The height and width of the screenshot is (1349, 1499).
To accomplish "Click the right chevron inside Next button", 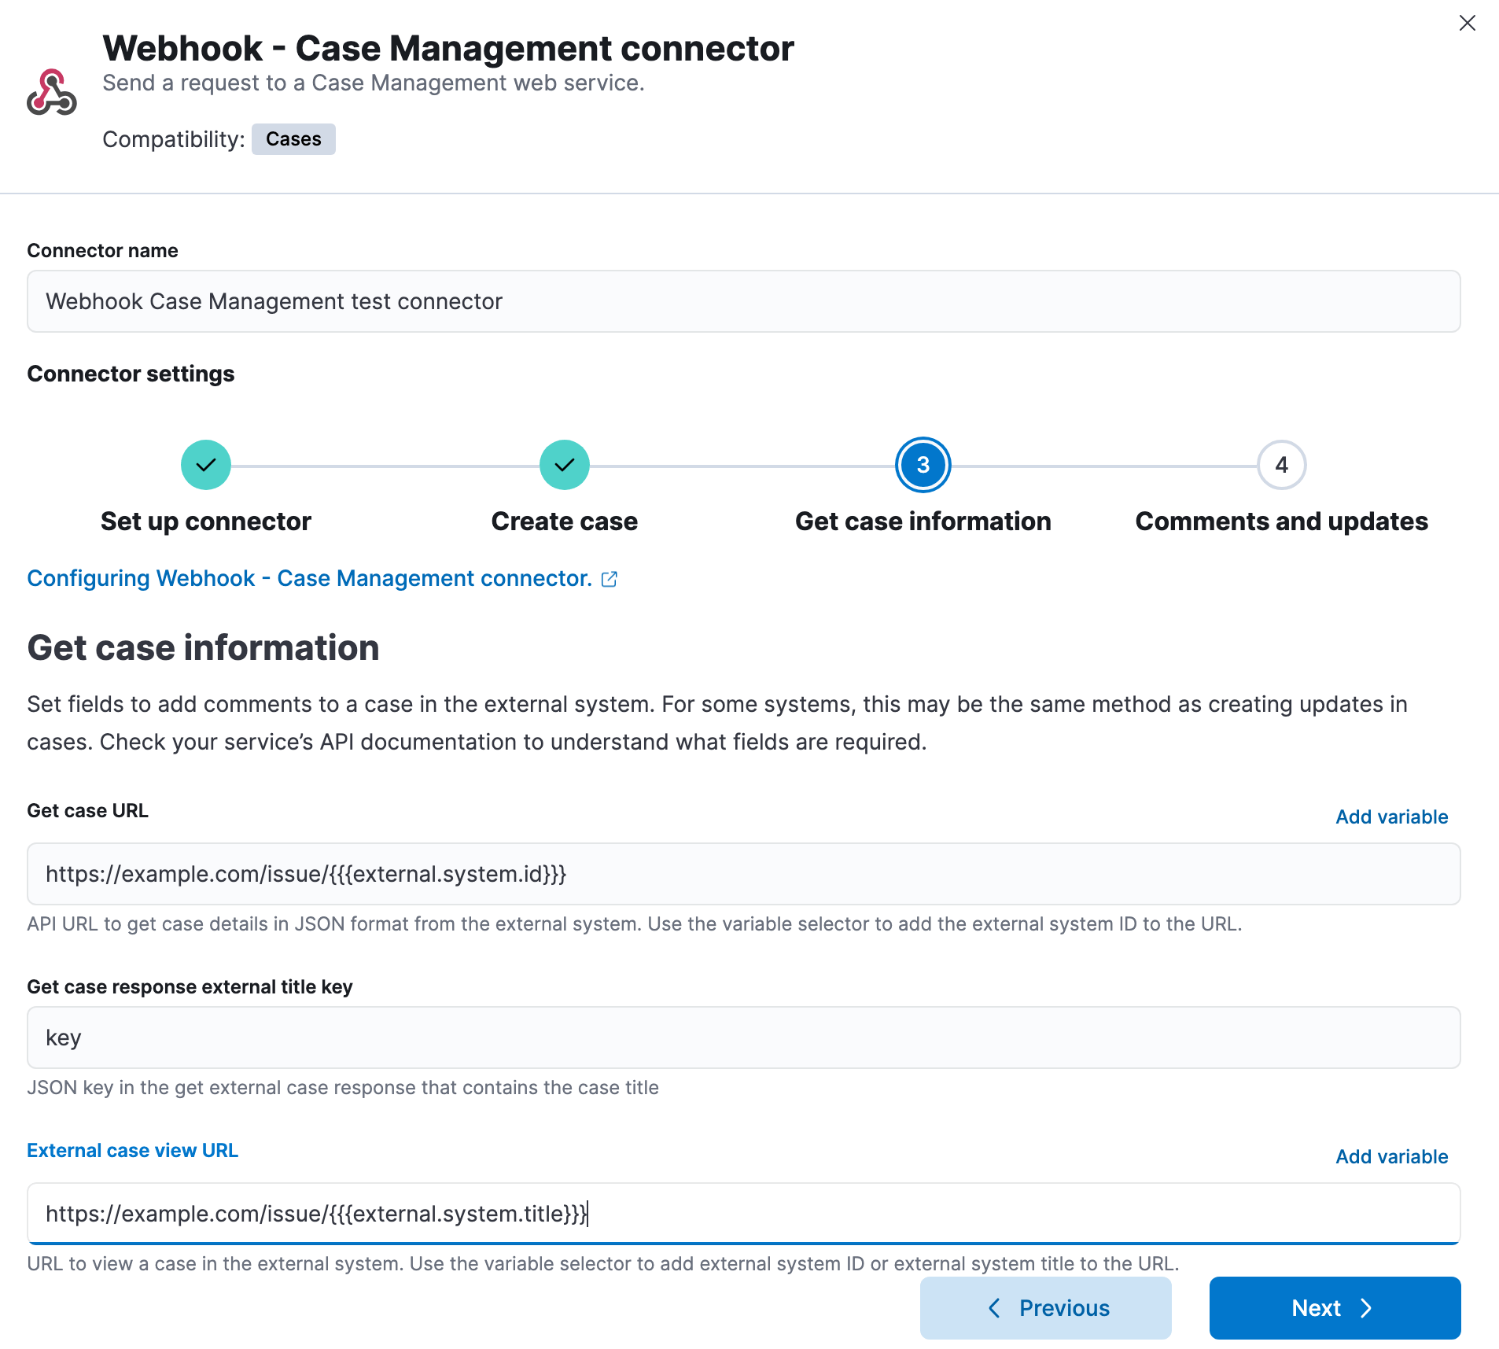I will click(x=1366, y=1307).
